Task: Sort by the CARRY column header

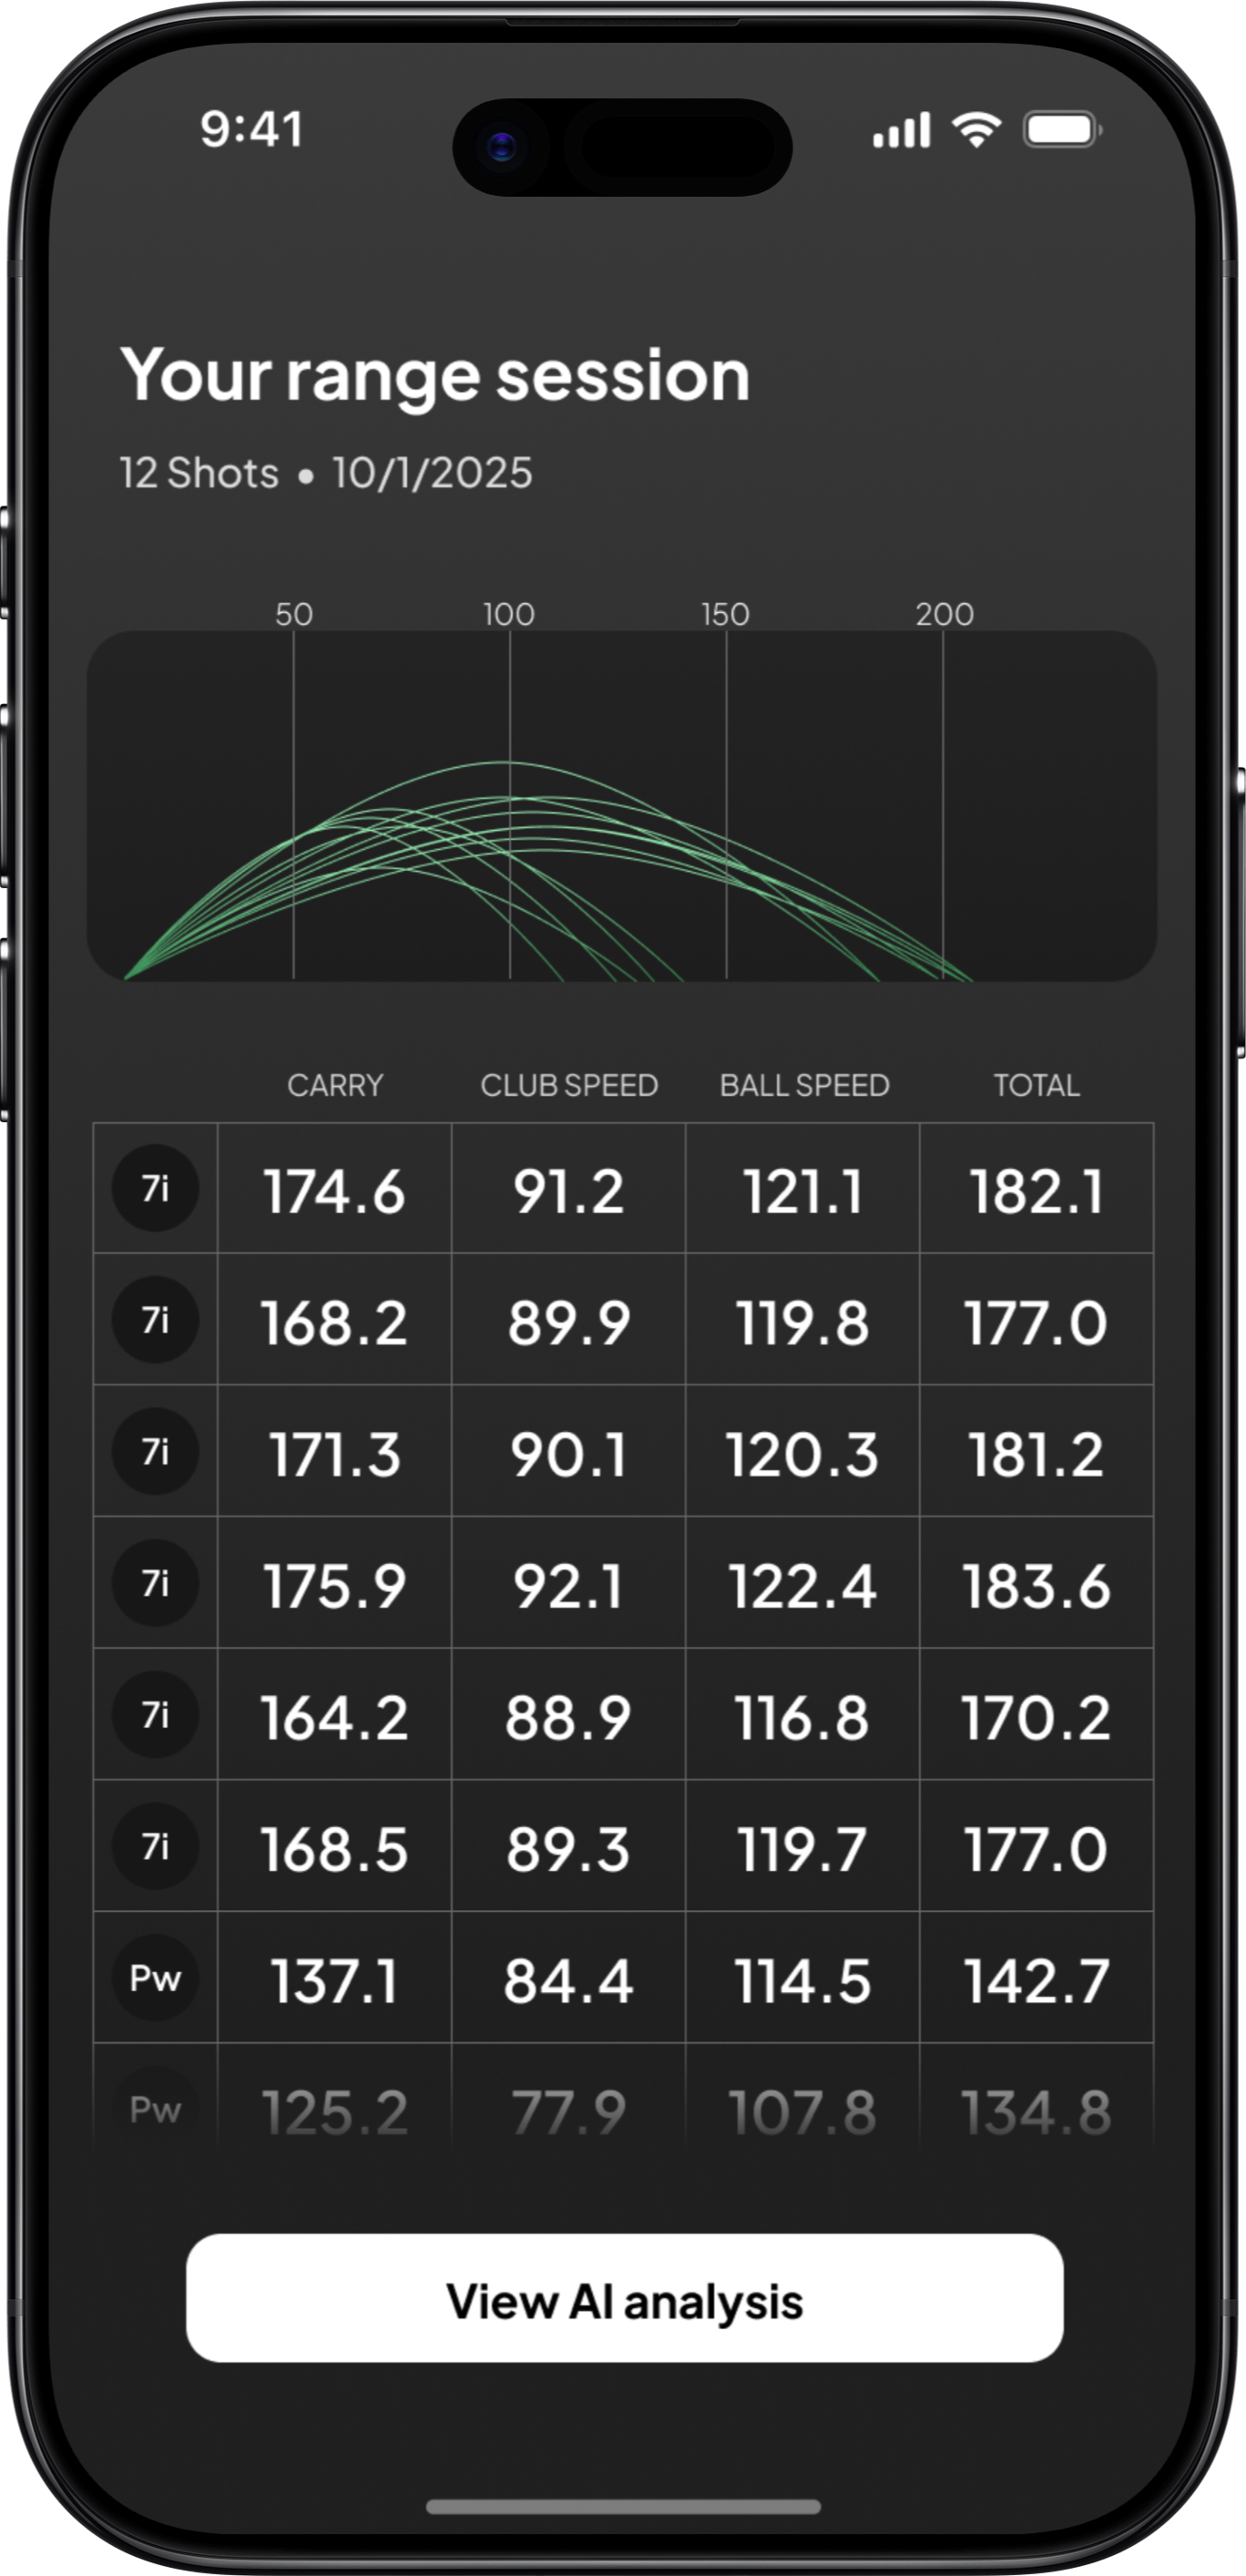Action: click(335, 1085)
